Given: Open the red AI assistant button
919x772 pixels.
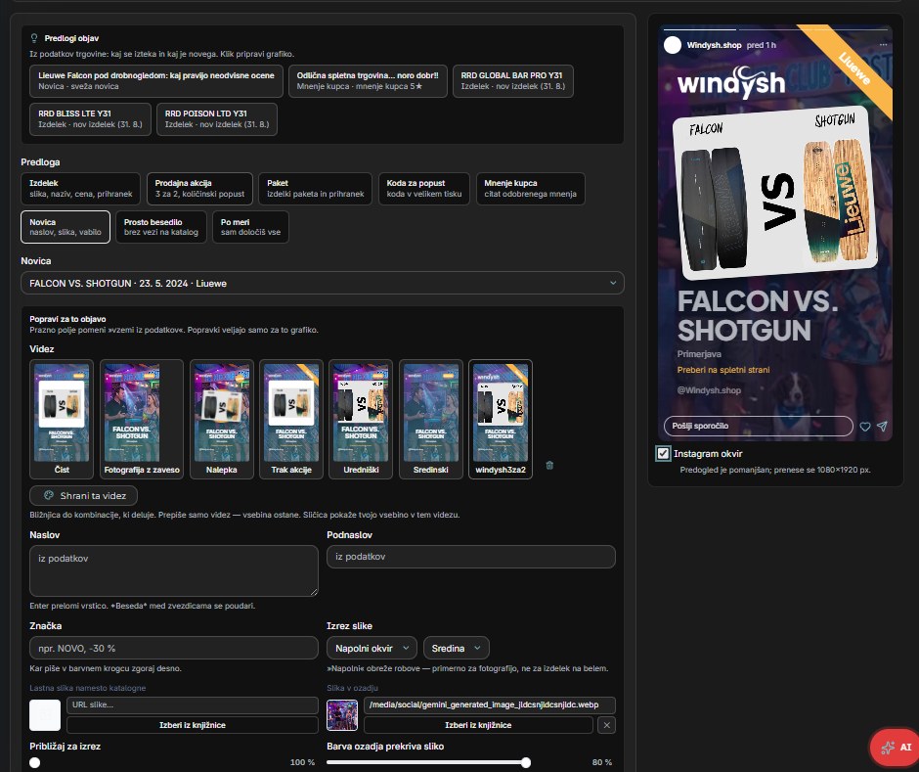Looking at the screenshot, I should (895, 747).
